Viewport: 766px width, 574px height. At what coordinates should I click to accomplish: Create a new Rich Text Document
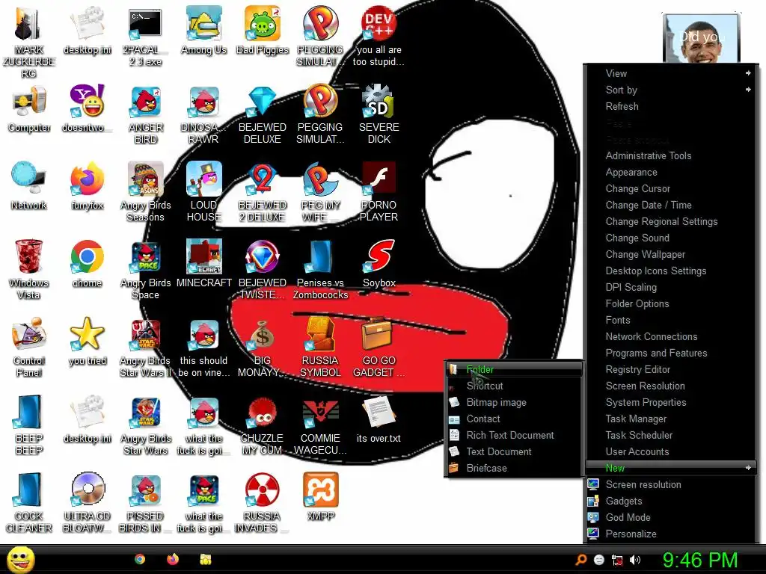(x=515, y=435)
